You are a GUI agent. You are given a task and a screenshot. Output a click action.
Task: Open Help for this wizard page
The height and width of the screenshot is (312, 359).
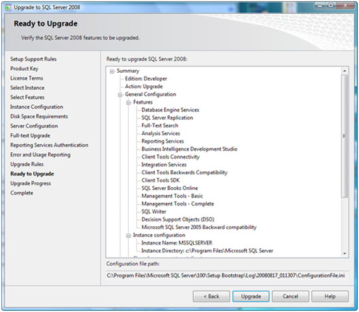[x=330, y=296]
